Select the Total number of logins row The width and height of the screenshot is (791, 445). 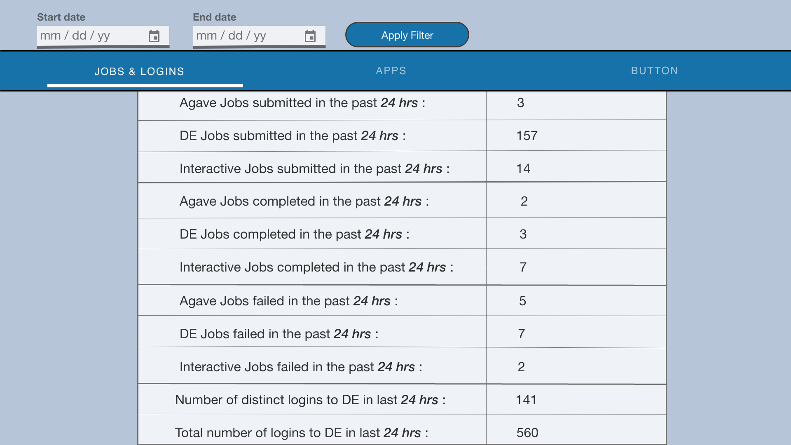(301, 433)
